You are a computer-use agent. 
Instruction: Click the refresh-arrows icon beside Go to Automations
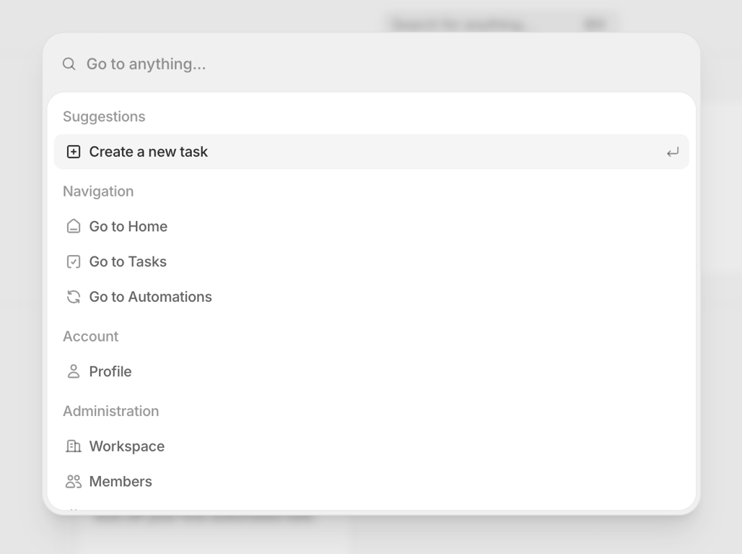(x=74, y=296)
